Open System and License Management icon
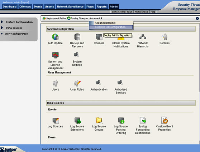Image resolution: width=200 pixels, height=152 pixels. click(x=55, y=55)
